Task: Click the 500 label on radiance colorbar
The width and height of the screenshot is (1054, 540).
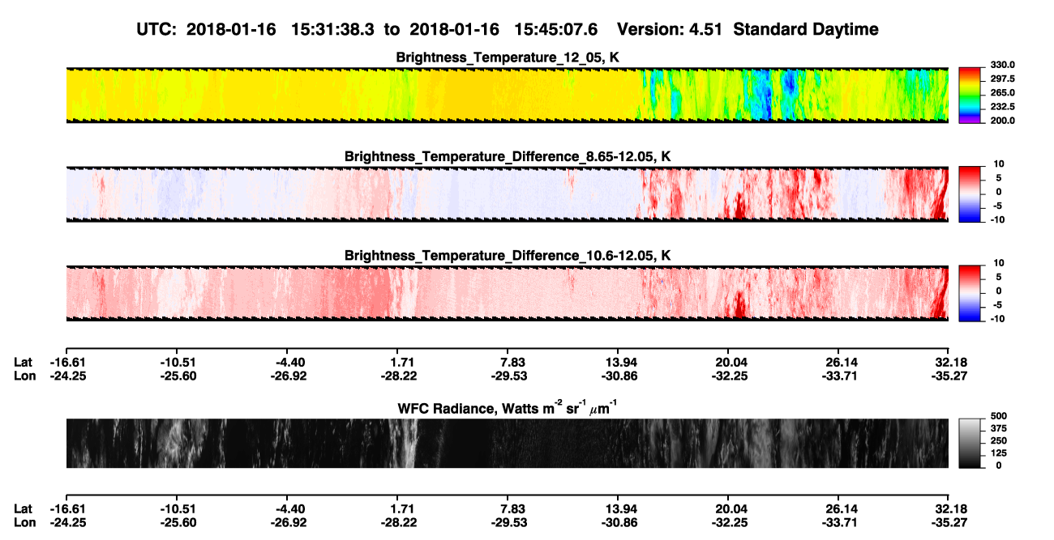Action: 997,415
